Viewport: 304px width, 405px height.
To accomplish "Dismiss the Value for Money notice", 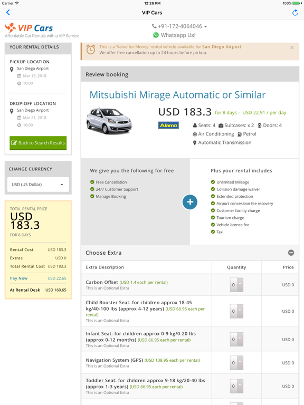I will coord(292,47).
